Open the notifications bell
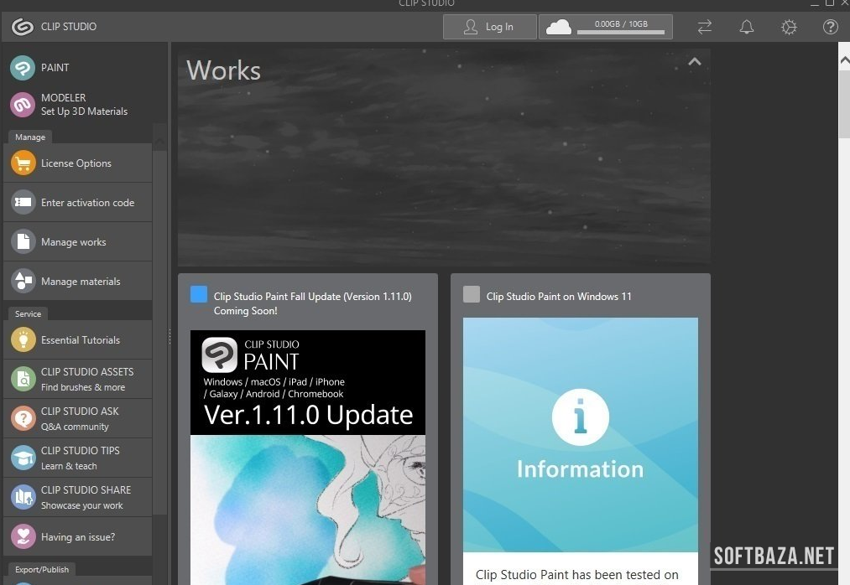Screen dimensions: 850x585 pyautogui.click(x=746, y=28)
